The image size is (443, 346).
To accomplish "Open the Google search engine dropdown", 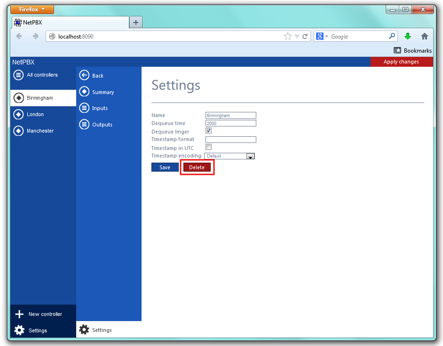I will coord(323,36).
